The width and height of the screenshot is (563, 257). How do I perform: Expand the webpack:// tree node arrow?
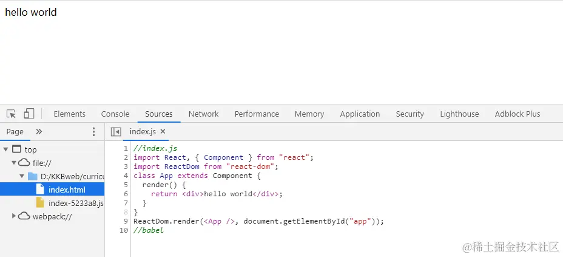14,216
